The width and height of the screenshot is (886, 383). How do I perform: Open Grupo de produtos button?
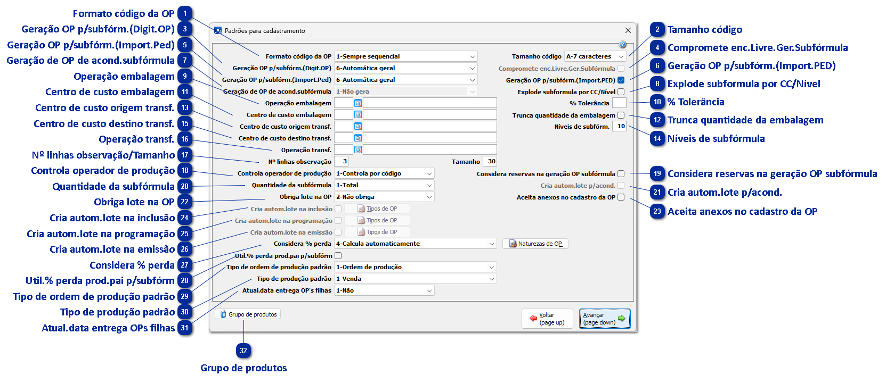pos(248,314)
